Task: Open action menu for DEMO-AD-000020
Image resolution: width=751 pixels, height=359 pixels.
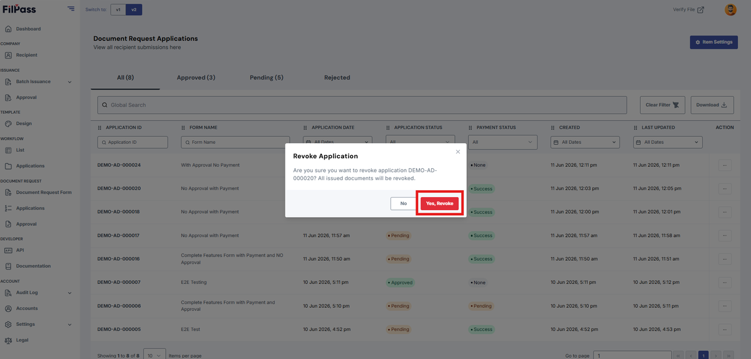Action: (x=725, y=188)
